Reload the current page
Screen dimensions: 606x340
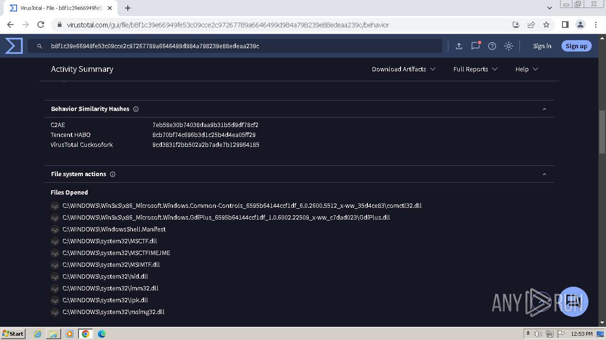tap(41, 25)
